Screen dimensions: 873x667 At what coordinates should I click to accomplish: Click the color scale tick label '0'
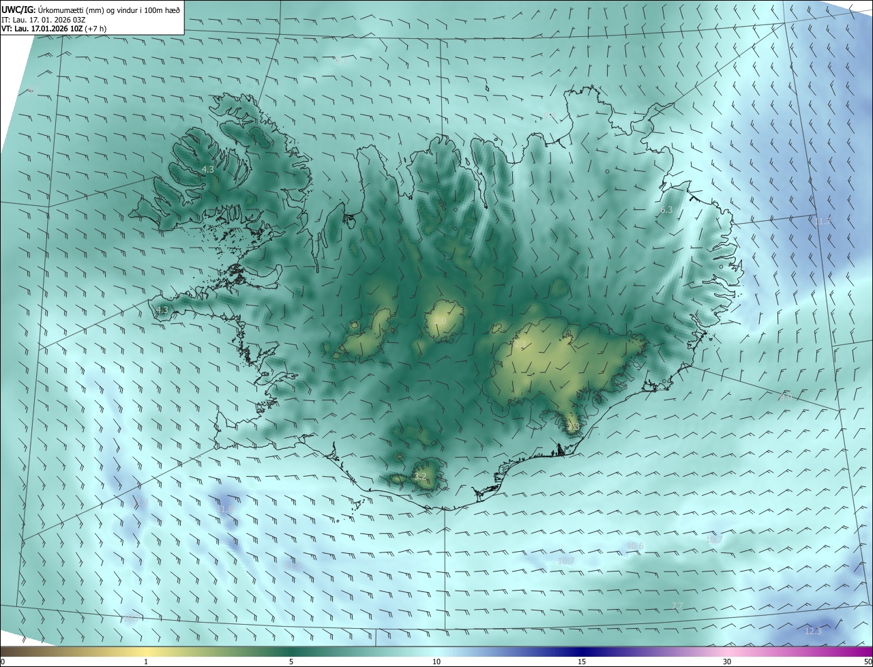click(3, 662)
